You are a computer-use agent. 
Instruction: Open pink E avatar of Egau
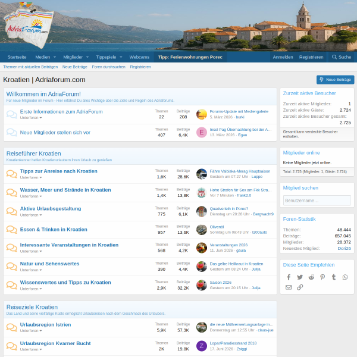coord(202,132)
